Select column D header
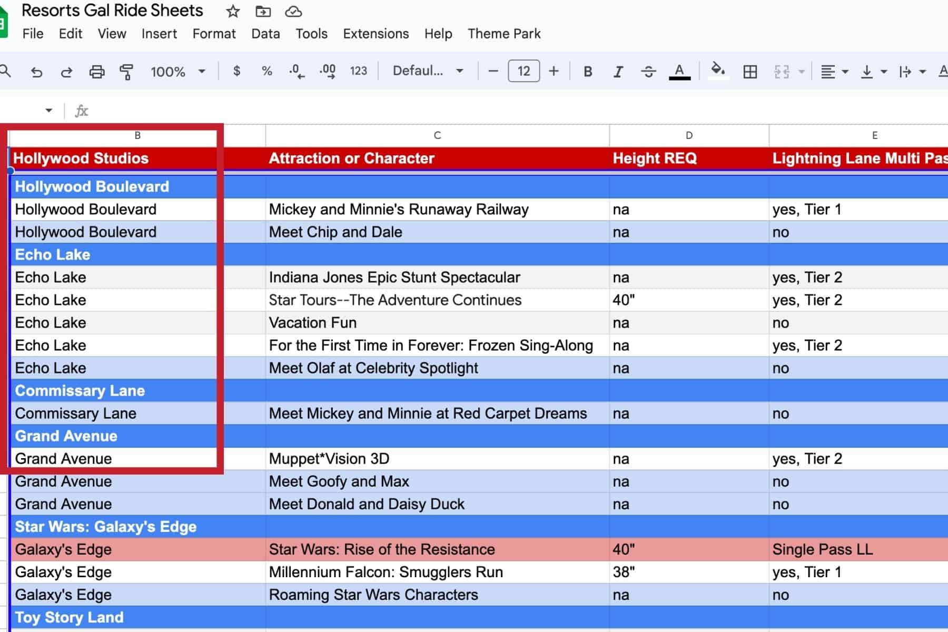The image size is (948, 632). click(x=689, y=135)
